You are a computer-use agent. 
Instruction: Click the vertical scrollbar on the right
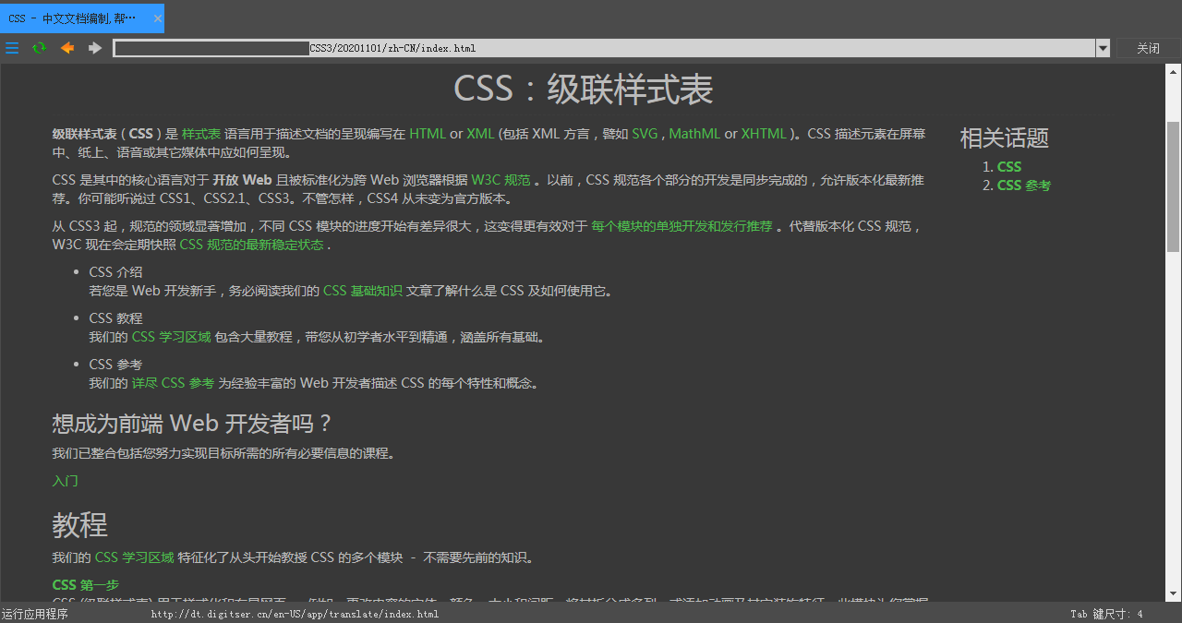click(1174, 166)
